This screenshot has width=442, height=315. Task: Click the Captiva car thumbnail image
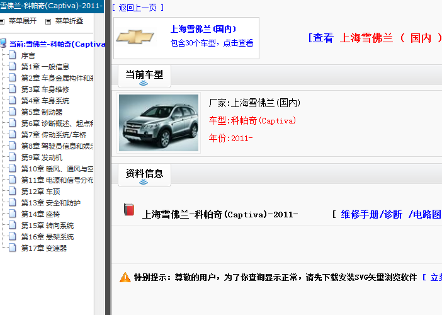tap(159, 123)
